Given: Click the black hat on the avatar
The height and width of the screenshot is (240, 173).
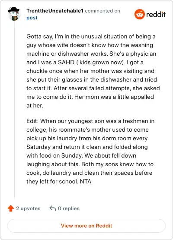Looking at the screenshot, I should click(x=14, y=9).
